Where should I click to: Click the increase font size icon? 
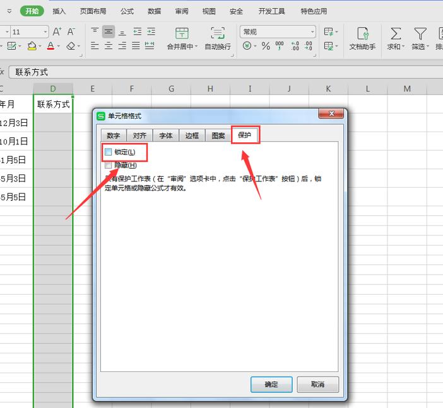point(57,31)
